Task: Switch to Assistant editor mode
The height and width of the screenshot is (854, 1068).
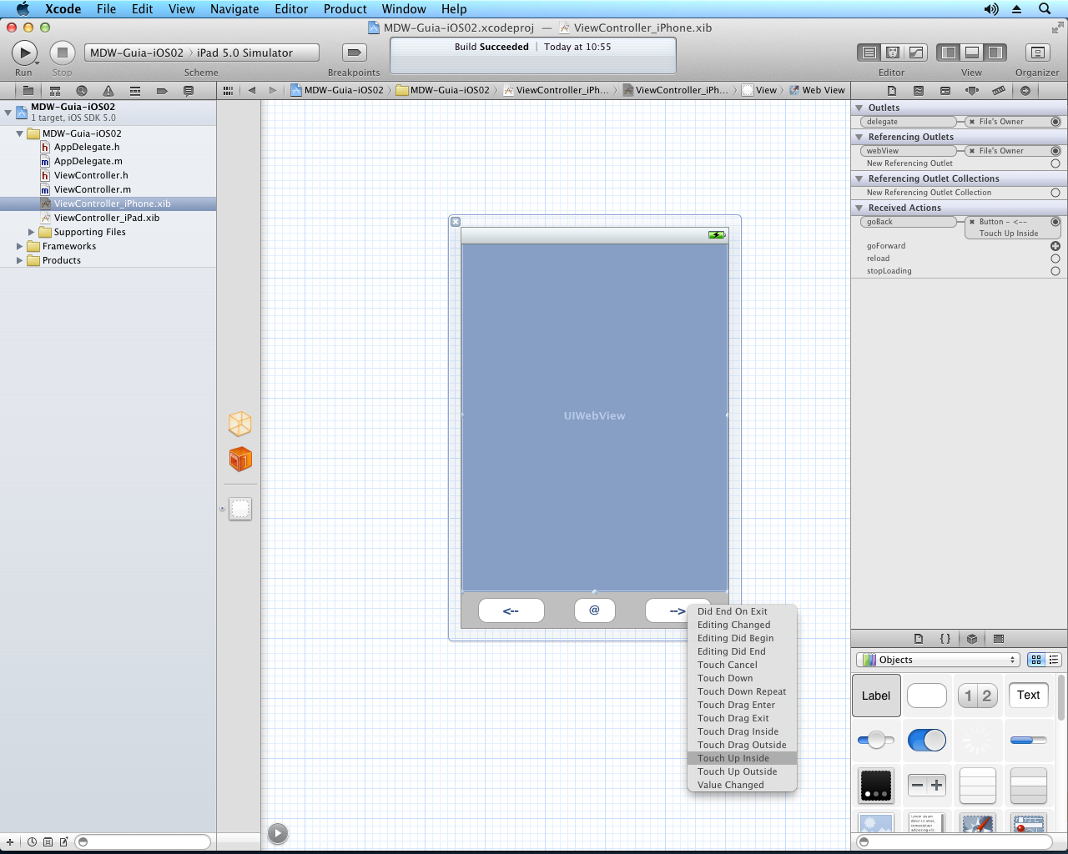Action: [x=892, y=53]
